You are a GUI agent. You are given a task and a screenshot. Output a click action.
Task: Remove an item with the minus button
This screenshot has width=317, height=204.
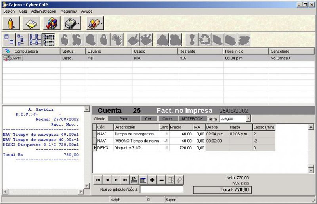pyautogui.click(x=161, y=180)
